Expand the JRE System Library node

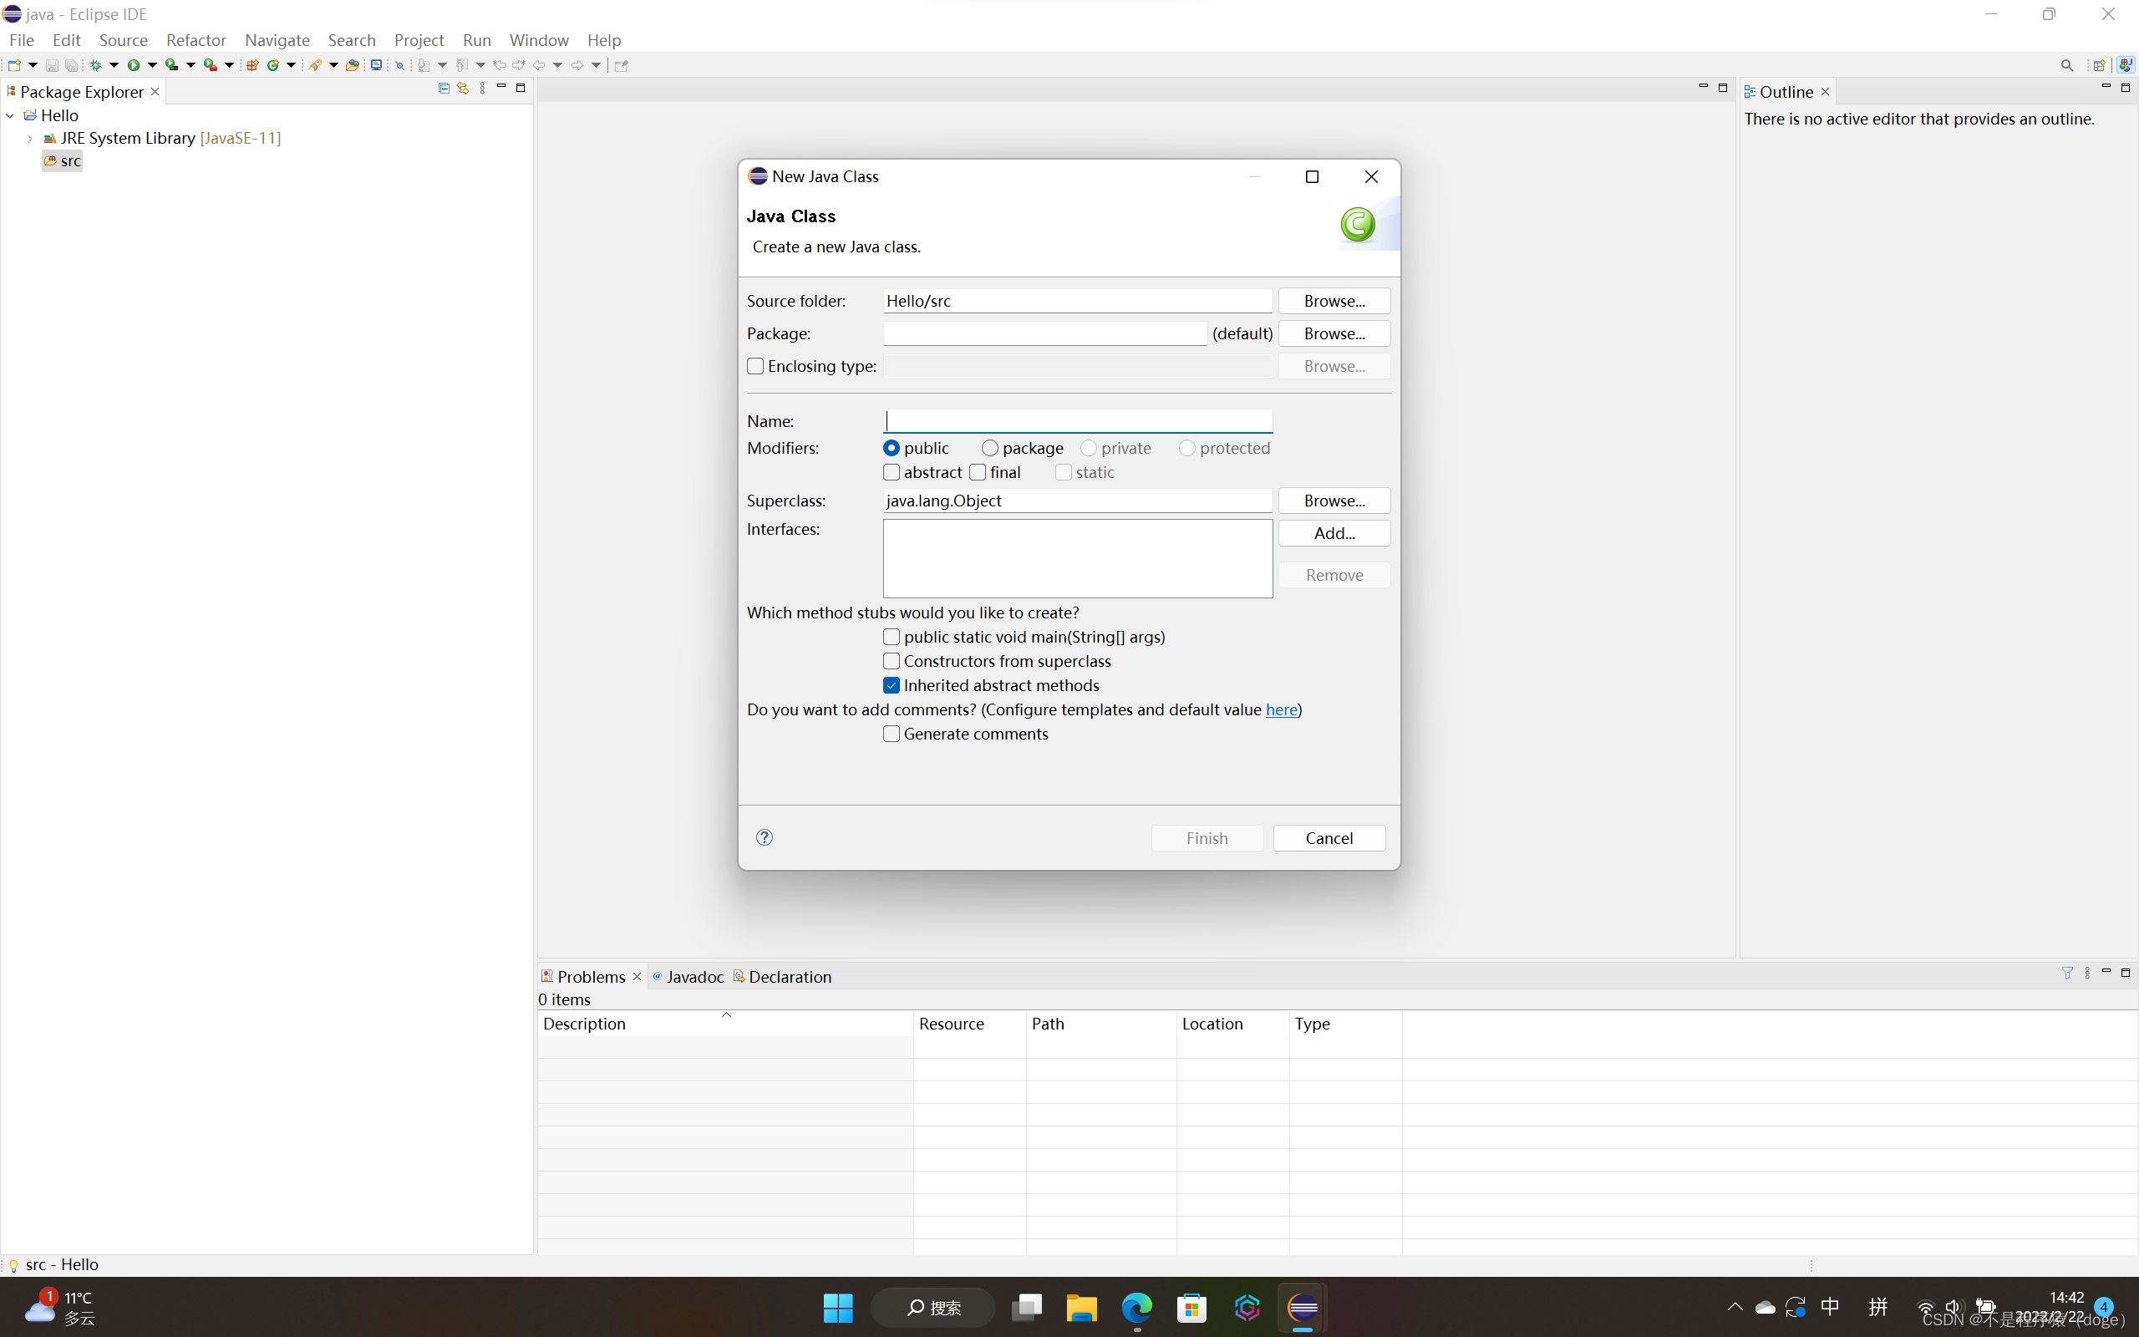(30, 139)
